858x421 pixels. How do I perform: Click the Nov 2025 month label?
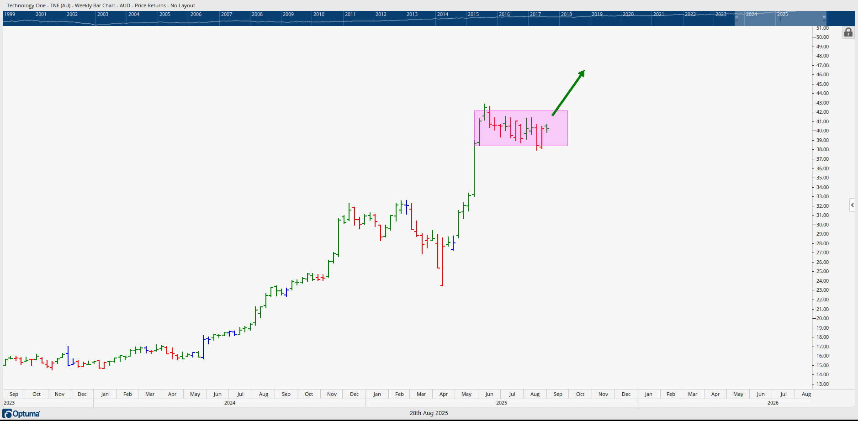pos(603,394)
